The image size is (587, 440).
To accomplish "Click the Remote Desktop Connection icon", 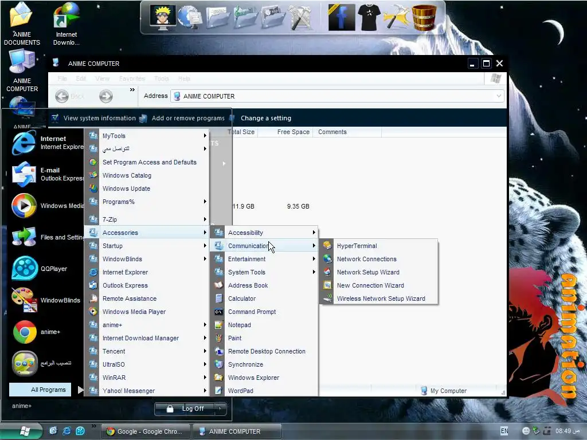I will (x=218, y=351).
